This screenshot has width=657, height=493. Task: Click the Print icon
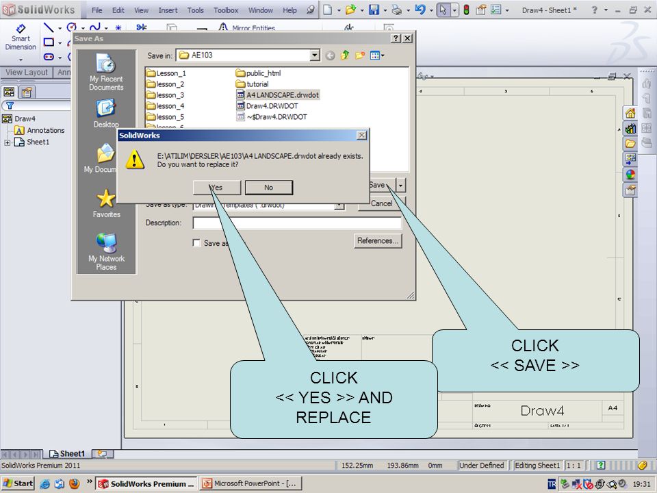pyautogui.click(x=396, y=10)
